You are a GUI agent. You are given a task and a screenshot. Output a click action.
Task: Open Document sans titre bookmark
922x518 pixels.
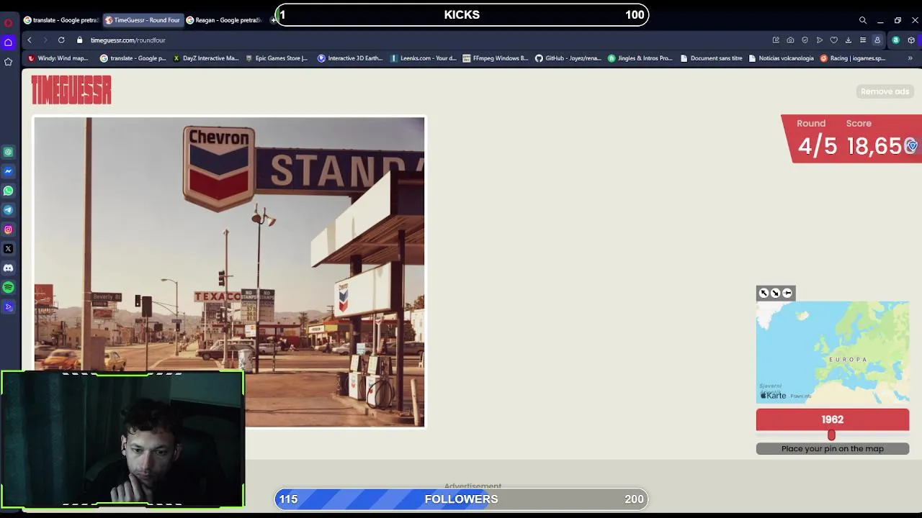[711, 58]
